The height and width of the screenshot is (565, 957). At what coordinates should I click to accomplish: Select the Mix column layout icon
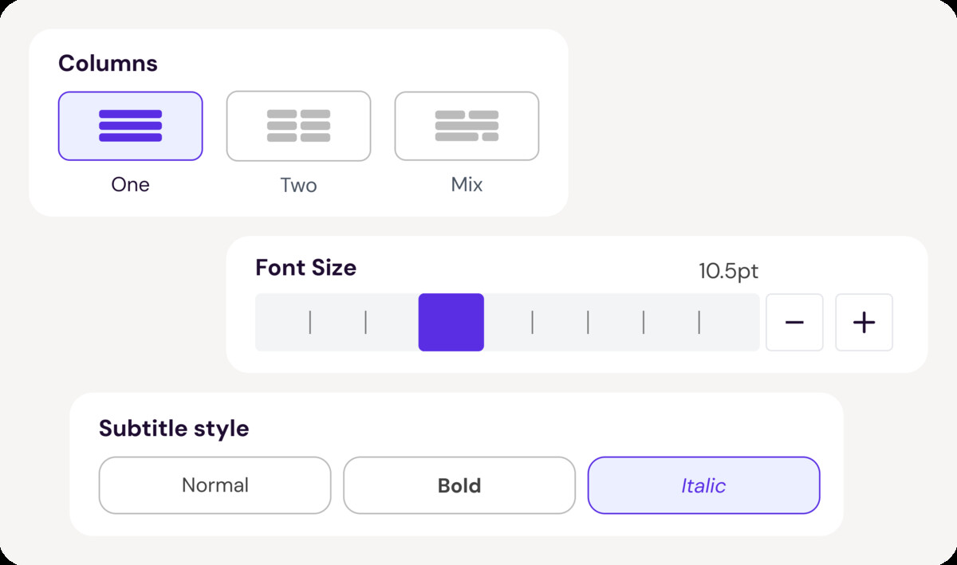pyautogui.click(x=467, y=126)
